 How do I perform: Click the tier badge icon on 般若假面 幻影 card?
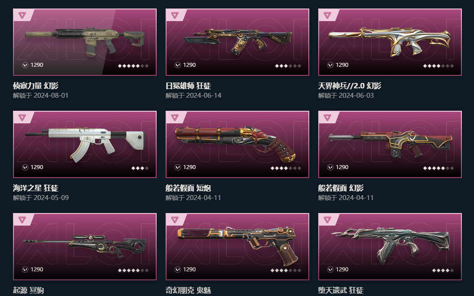(327, 117)
